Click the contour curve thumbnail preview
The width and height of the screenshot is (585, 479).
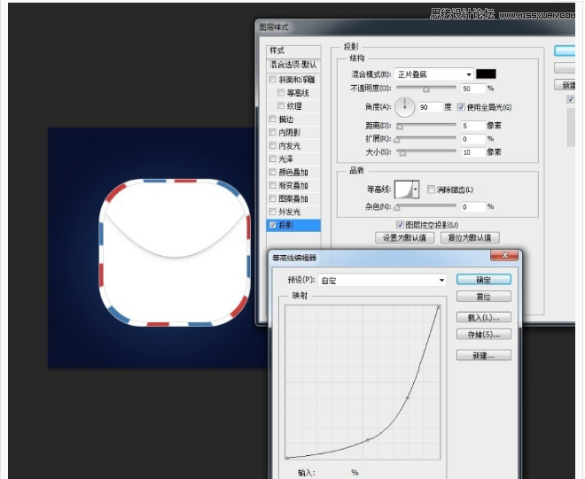point(404,189)
